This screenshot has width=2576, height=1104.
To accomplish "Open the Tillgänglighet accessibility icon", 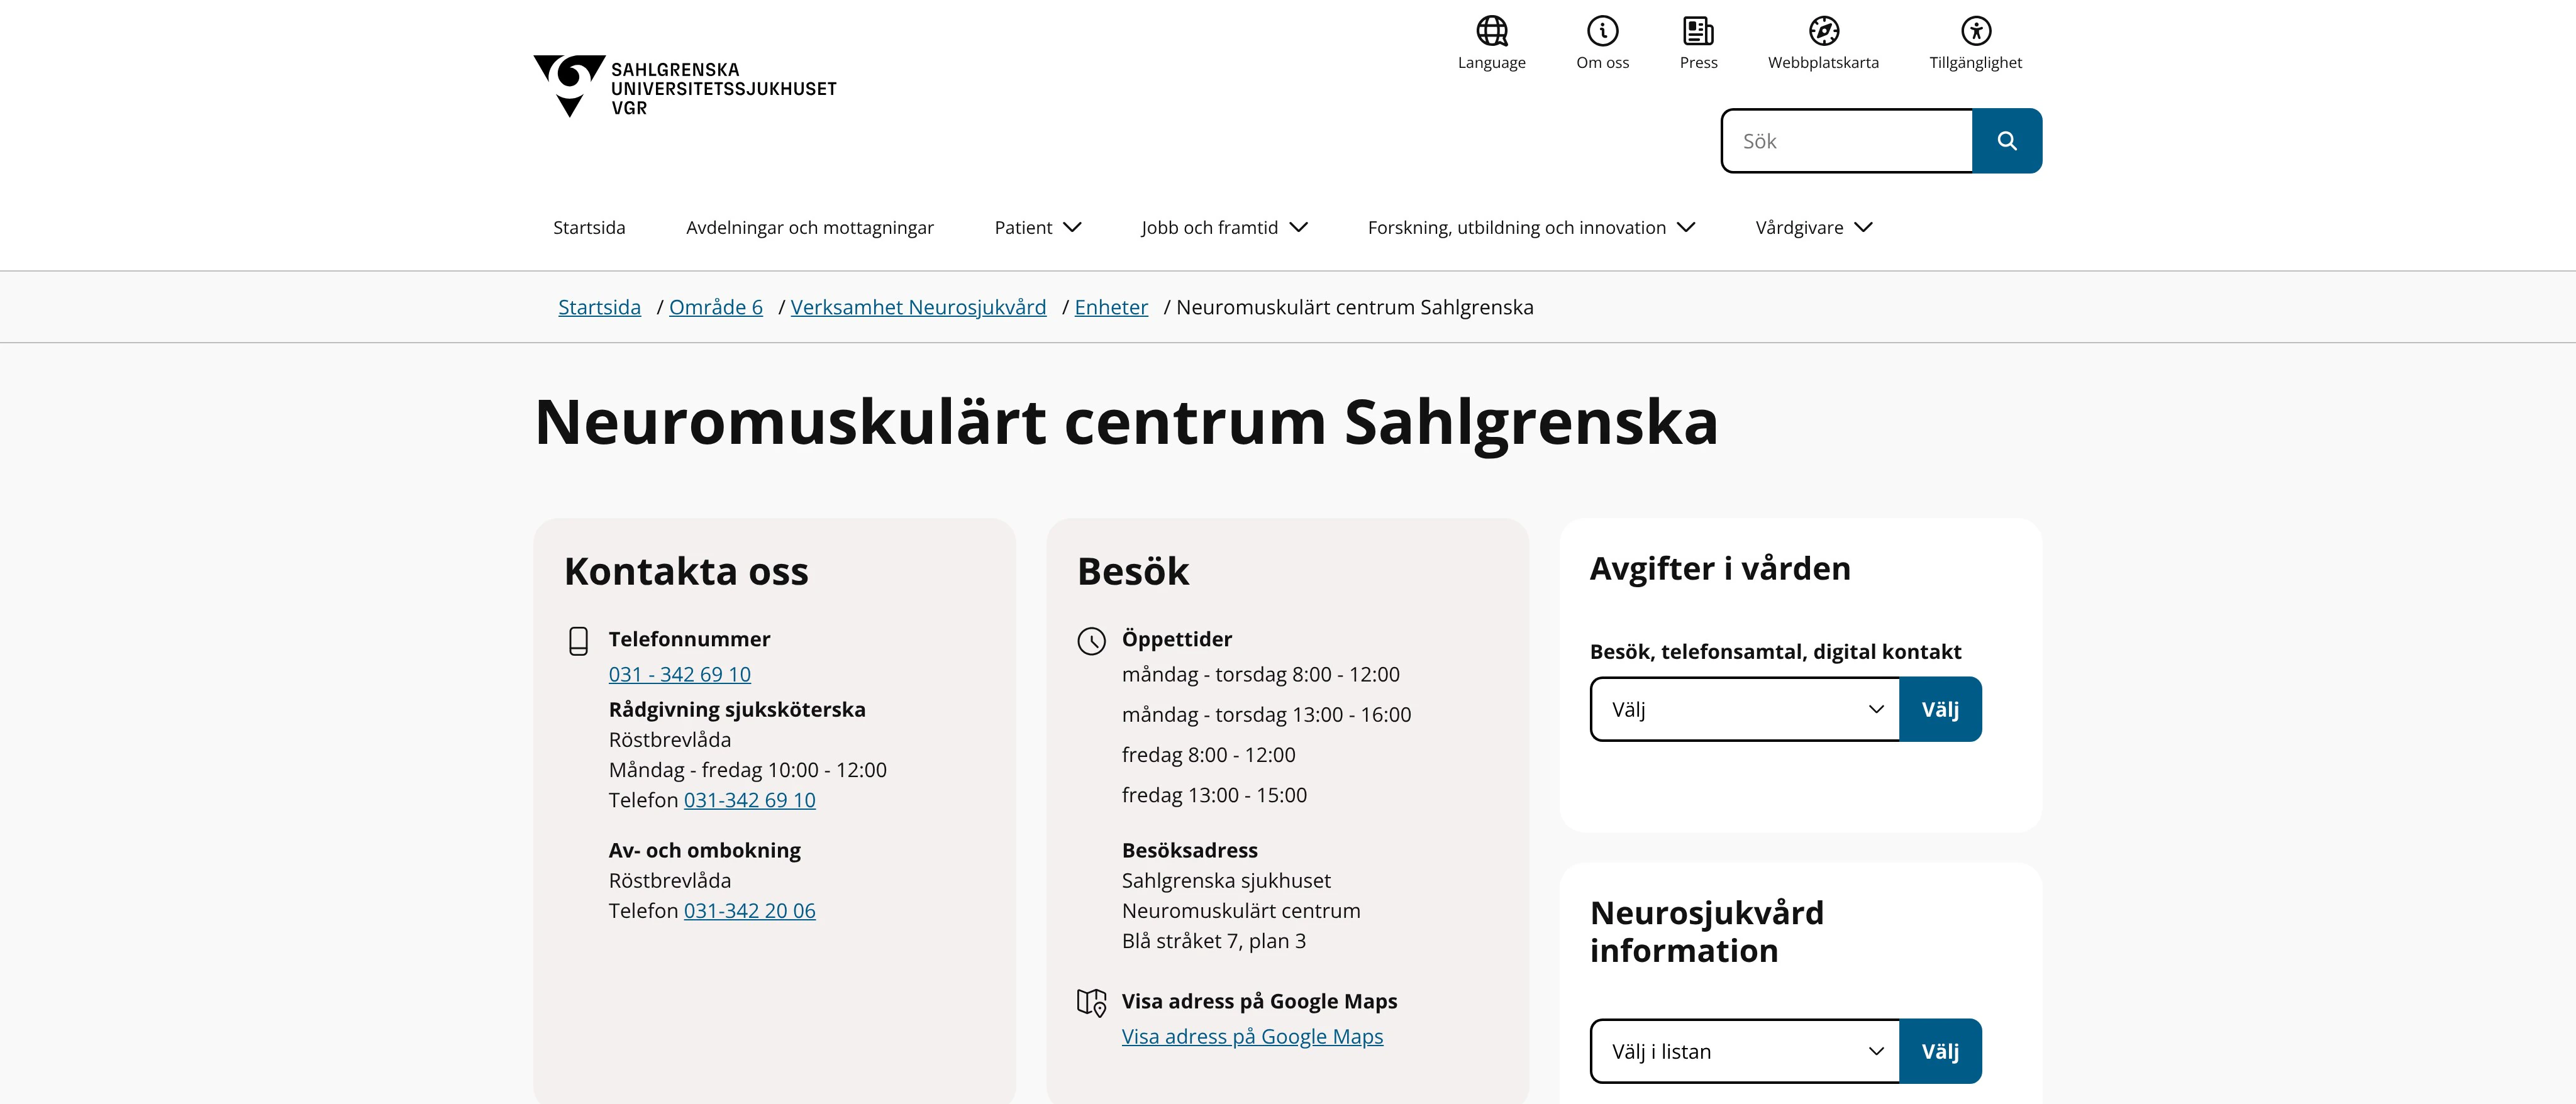I will pyautogui.click(x=1975, y=31).
